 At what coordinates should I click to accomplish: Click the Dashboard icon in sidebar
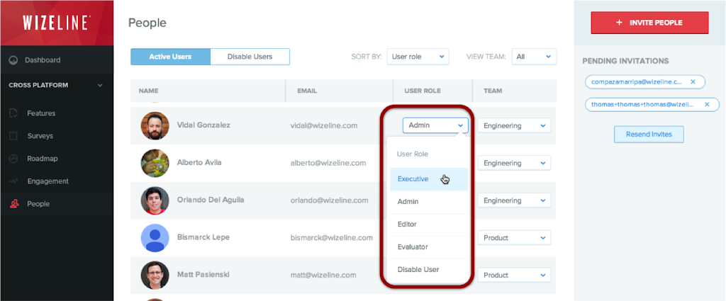click(x=13, y=60)
